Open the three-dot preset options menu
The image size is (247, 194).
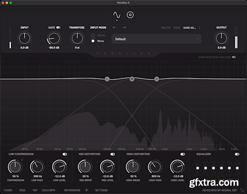click(x=200, y=28)
